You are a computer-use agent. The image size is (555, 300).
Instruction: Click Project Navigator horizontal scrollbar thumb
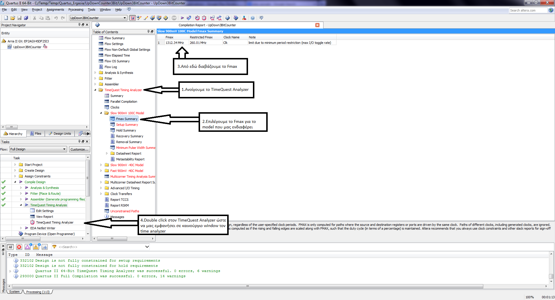12,127
